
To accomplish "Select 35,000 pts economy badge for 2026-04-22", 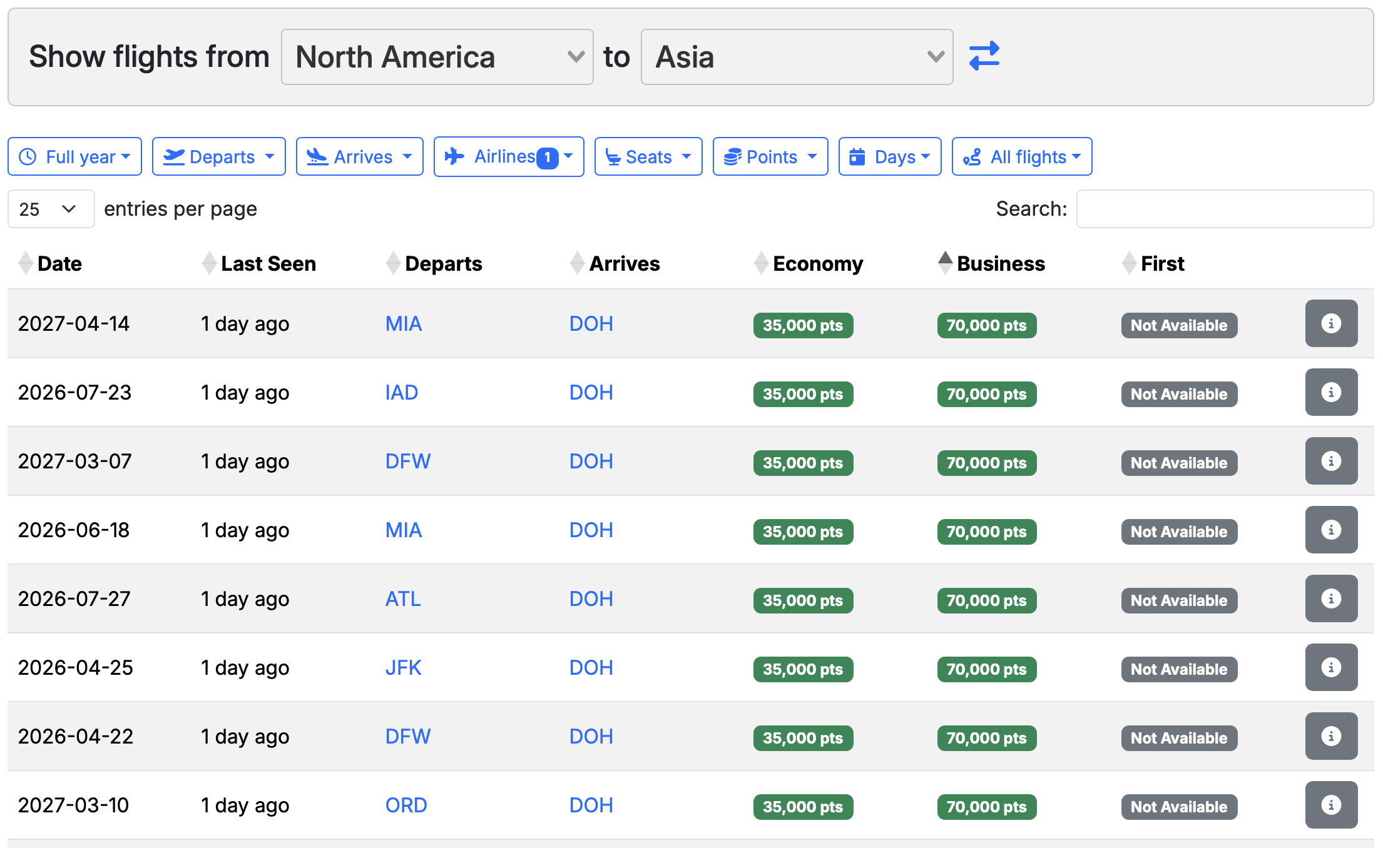I will (803, 738).
